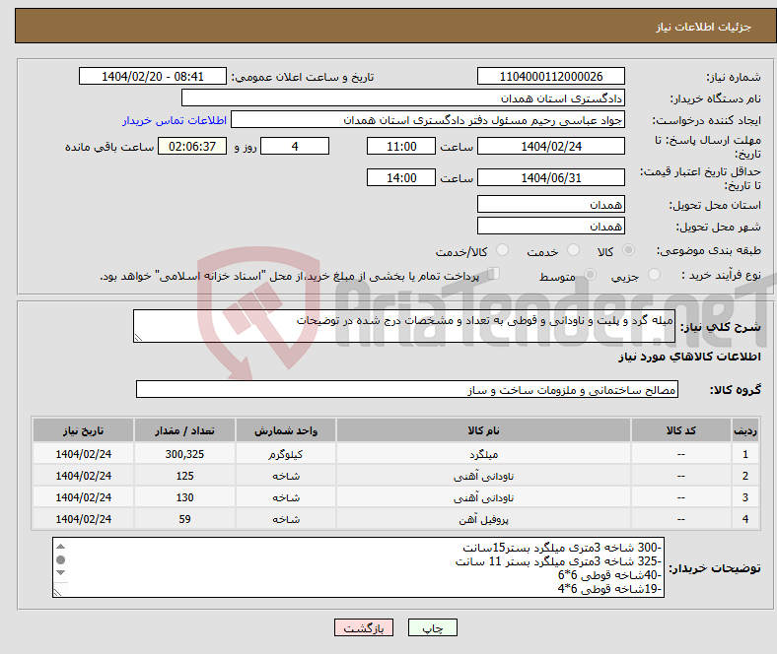Select the متوسط purchase type radio
The image size is (777, 654).
(x=590, y=275)
